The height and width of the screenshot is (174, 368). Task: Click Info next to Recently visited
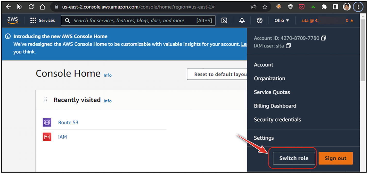pos(108,101)
